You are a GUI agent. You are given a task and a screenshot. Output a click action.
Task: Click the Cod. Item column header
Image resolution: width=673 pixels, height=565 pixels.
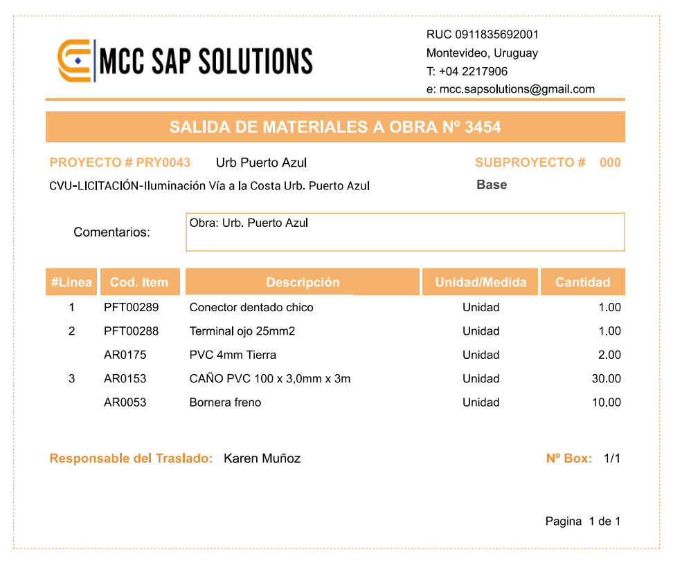(140, 281)
